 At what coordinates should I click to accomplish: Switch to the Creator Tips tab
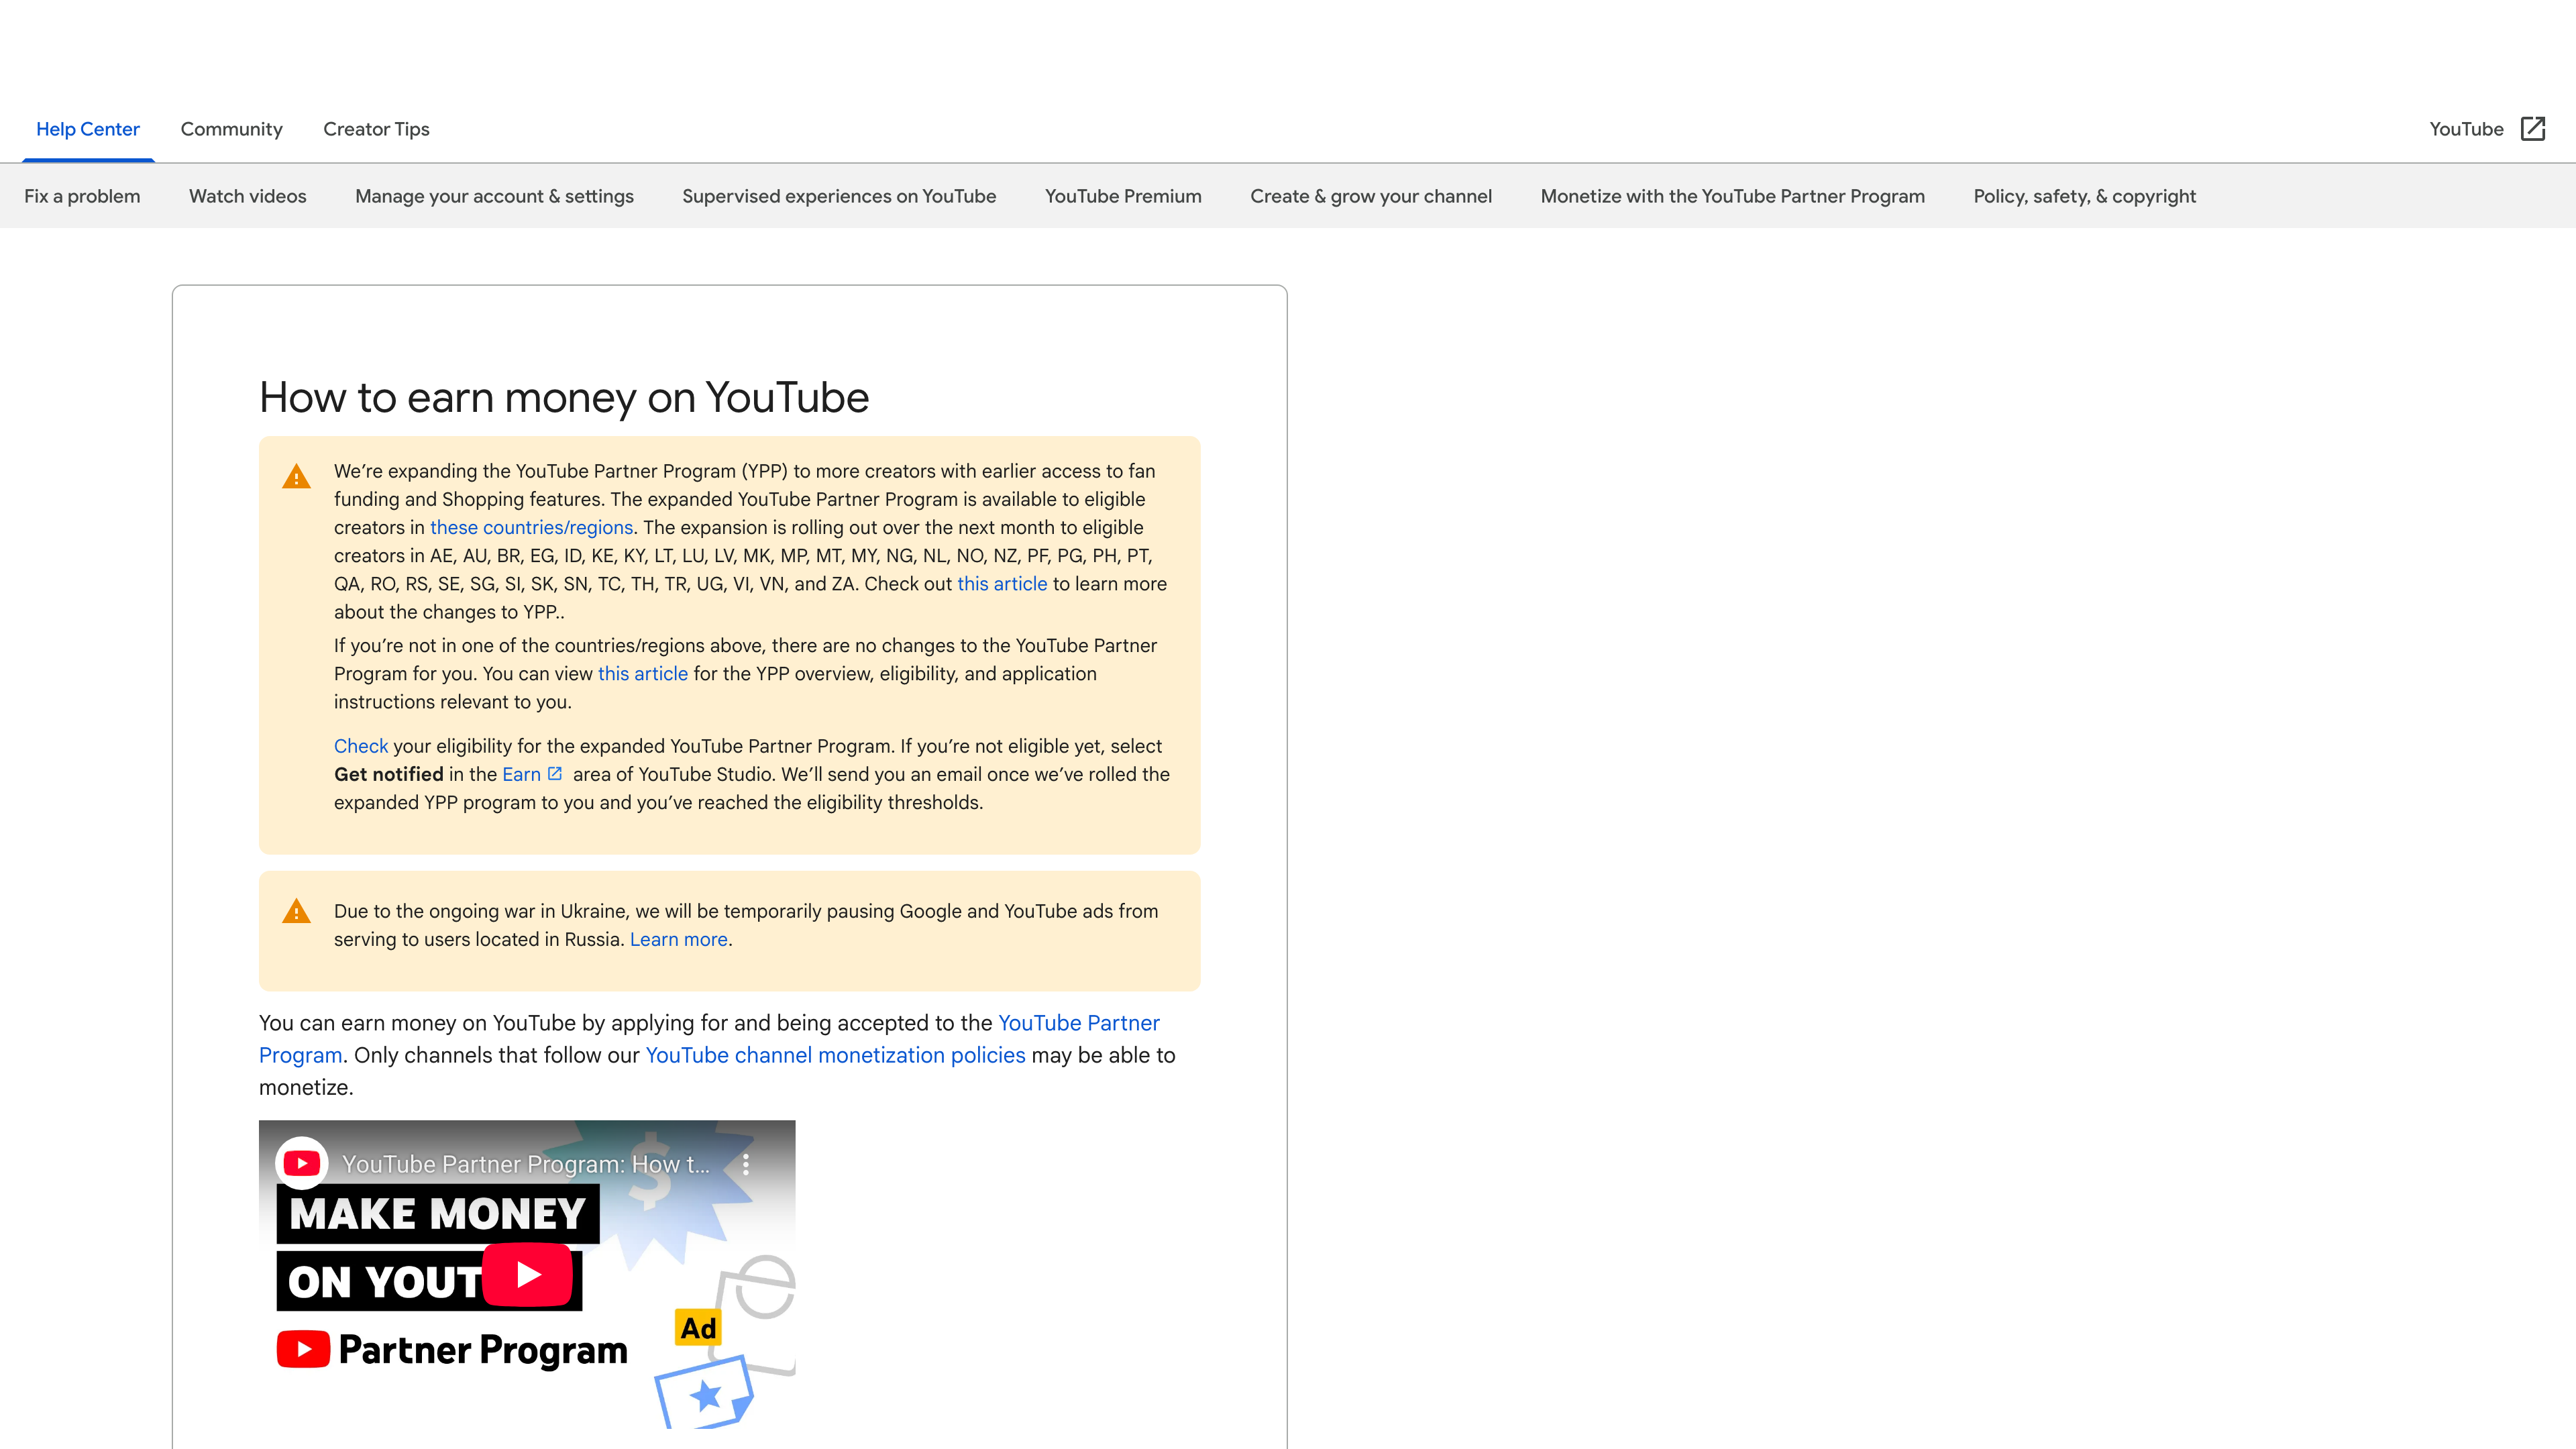(375, 129)
